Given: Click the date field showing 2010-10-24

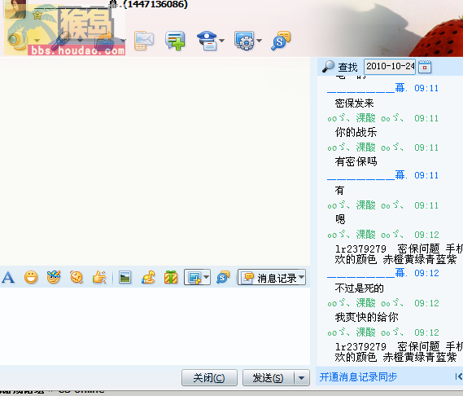Looking at the screenshot, I should pos(390,67).
